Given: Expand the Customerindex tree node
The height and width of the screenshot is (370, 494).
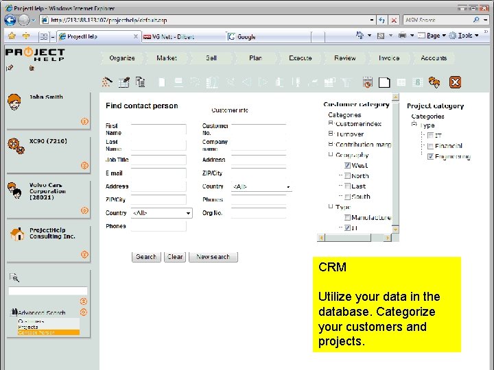Looking at the screenshot, I should (x=331, y=123).
